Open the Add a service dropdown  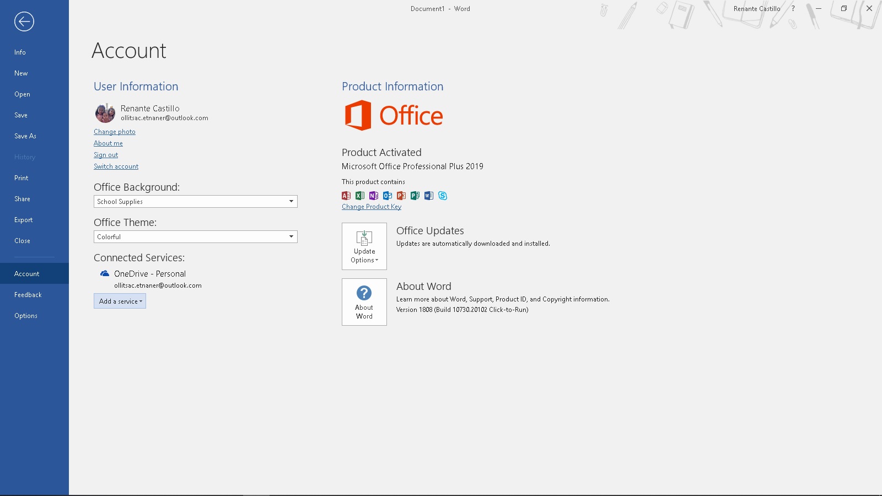click(120, 301)
